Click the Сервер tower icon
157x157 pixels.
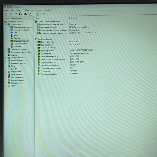coord(9,55)
